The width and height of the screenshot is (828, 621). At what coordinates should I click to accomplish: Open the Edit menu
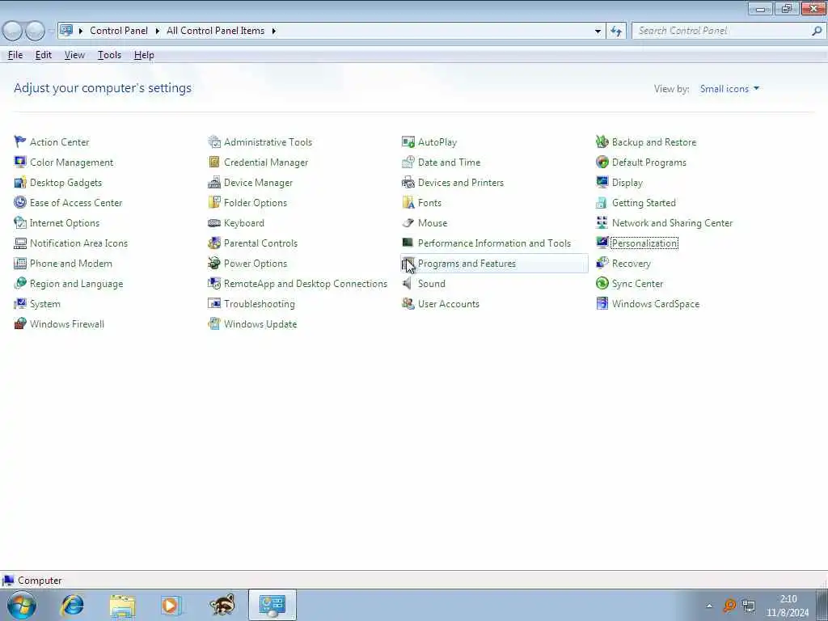pos(44,55)
